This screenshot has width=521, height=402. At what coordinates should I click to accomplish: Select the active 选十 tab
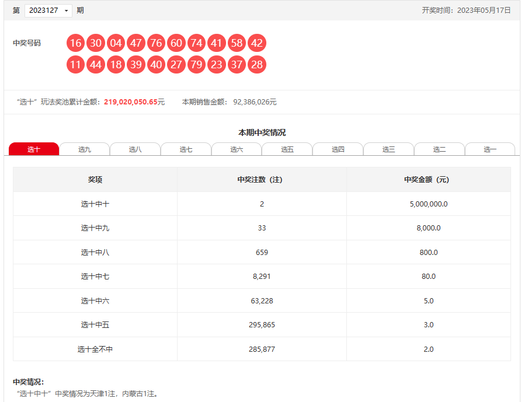34,149
